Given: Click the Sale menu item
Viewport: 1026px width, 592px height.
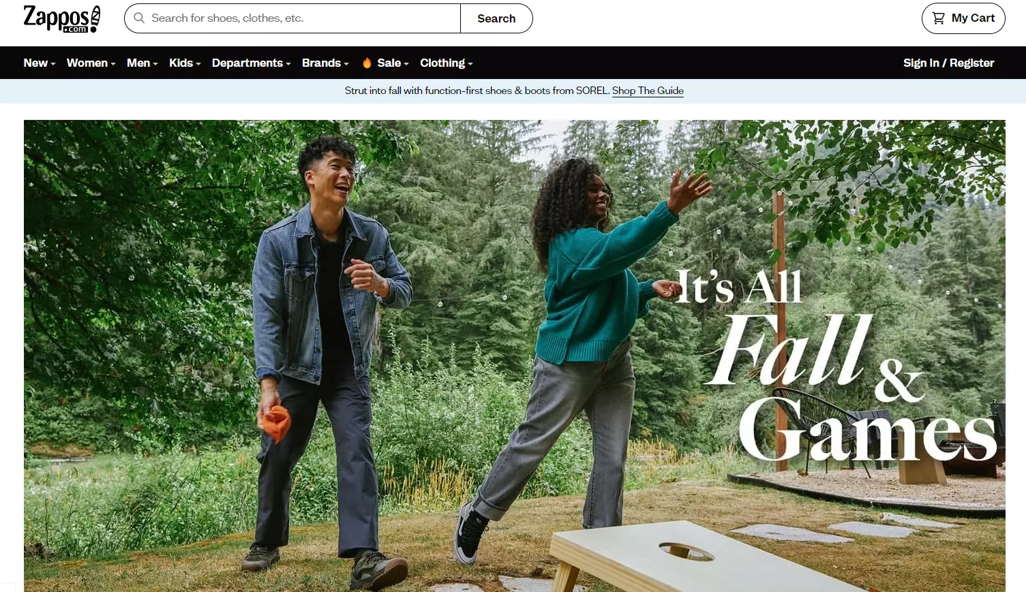Looking at the screenshot, I should click(389, 63).
